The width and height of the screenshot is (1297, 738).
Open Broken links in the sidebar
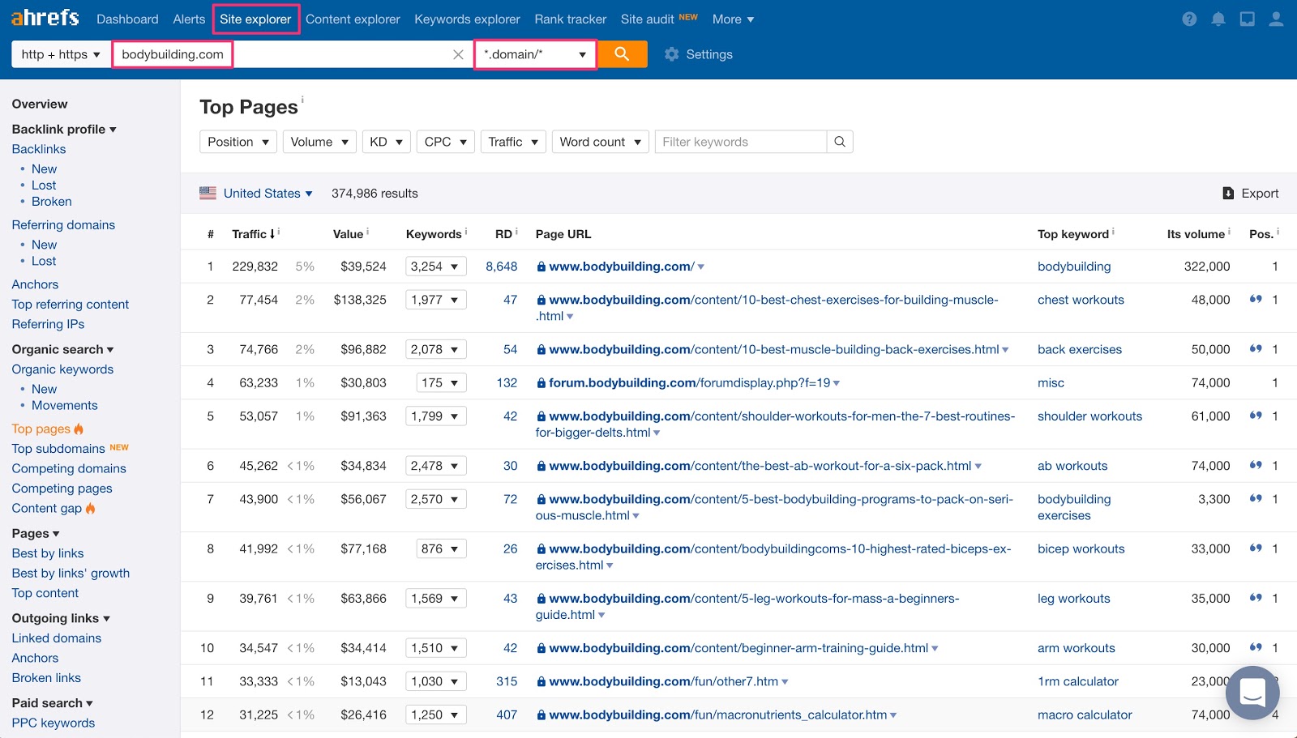tap(46, 678)
